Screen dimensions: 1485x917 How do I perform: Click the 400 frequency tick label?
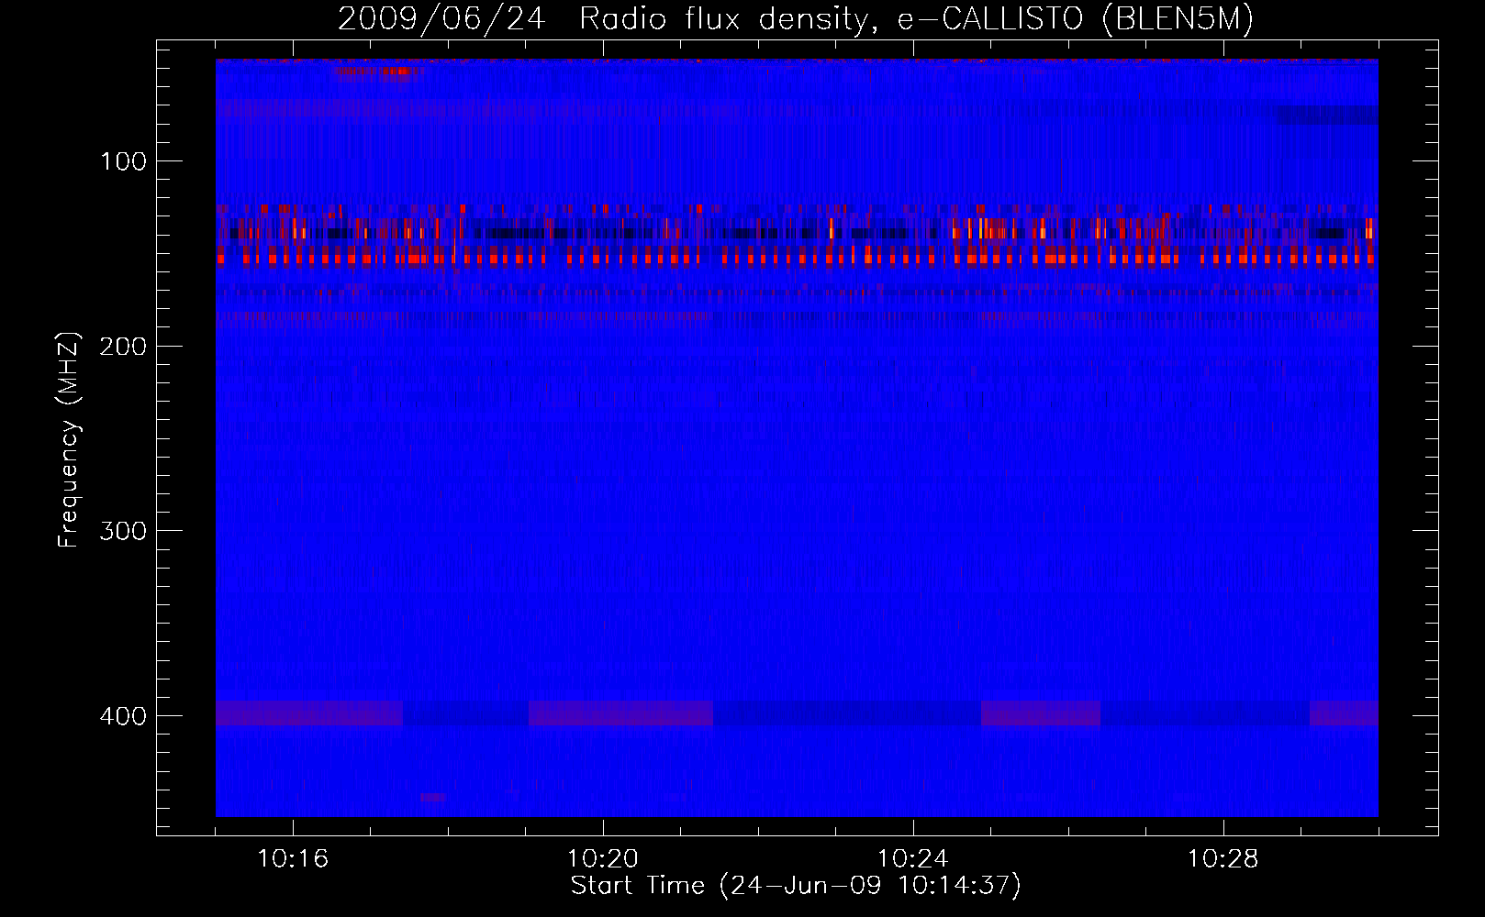tap(123, 716)
